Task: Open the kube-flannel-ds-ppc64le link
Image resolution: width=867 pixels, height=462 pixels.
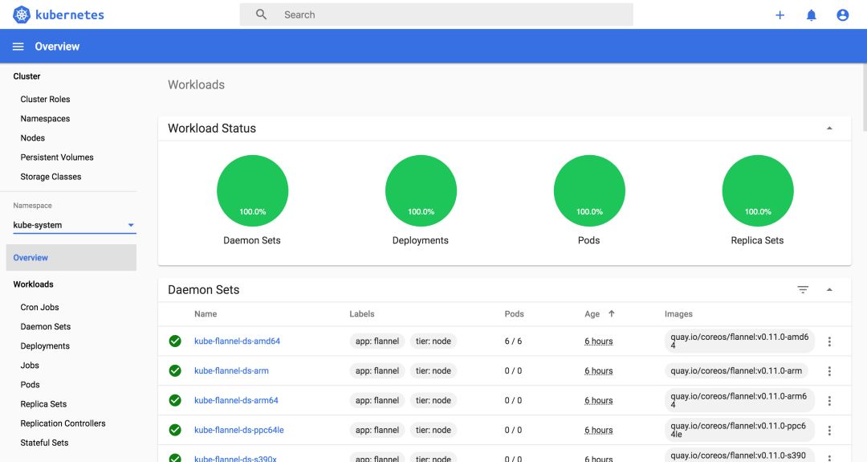Action: [239, 430]
